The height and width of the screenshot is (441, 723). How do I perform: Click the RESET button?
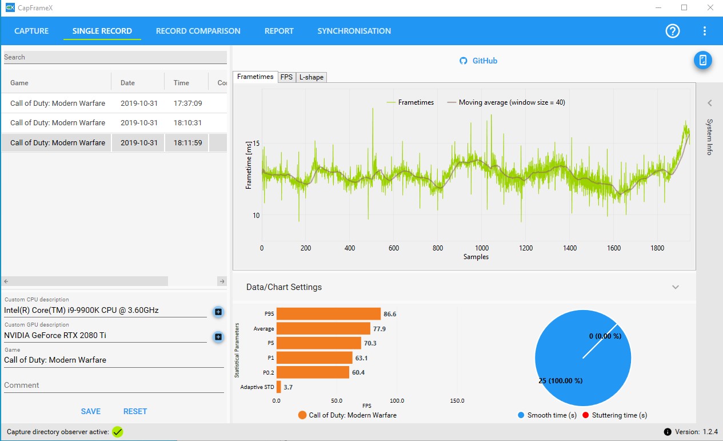pos(135,411)
